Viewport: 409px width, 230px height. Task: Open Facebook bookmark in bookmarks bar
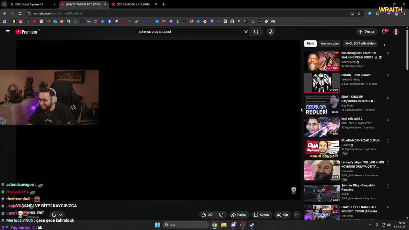click(x=109, y=21)
